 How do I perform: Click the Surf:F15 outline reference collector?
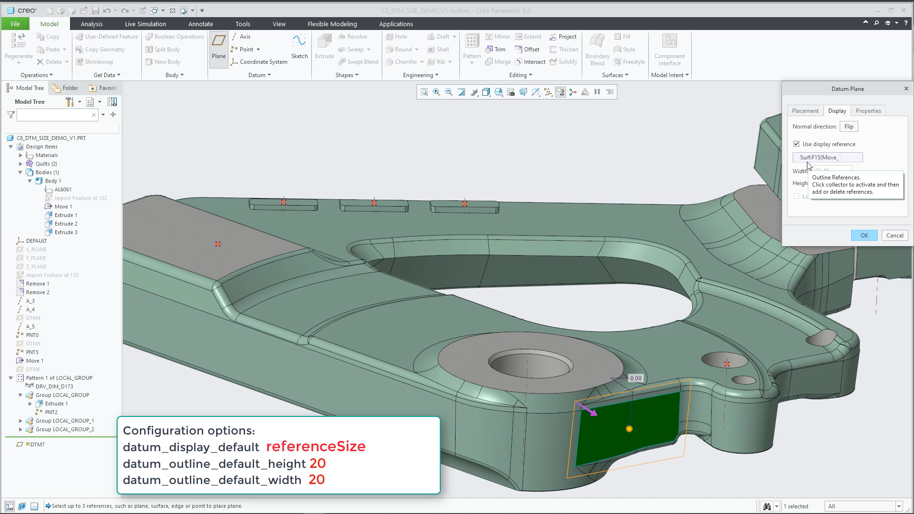(x=827, y=157)
